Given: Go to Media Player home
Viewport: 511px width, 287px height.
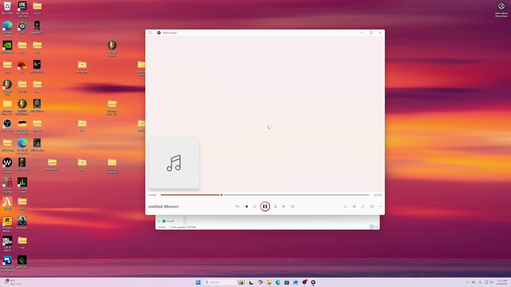Looking at the screenshot, I should (x=150, y=33).
